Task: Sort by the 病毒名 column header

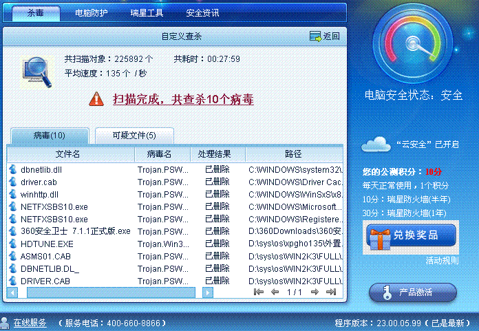Action: point(162,154)
